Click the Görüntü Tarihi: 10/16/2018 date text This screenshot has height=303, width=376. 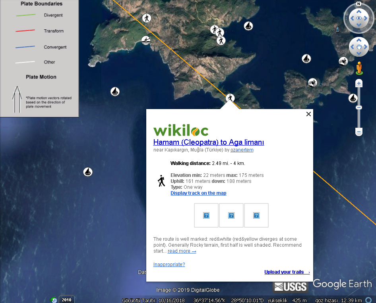(x=153, y=300)
